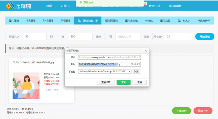Switch to the 转格式 tab

tap(149, 21)
